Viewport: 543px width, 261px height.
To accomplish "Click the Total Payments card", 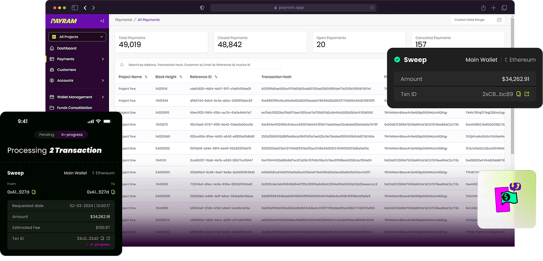I will point(161,42).
